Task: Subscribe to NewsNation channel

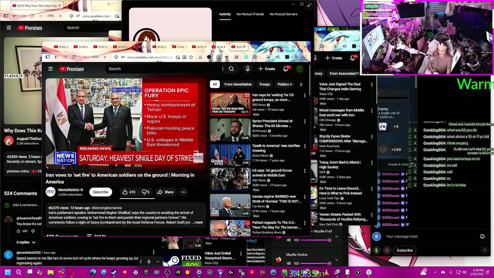Action: 100,192
